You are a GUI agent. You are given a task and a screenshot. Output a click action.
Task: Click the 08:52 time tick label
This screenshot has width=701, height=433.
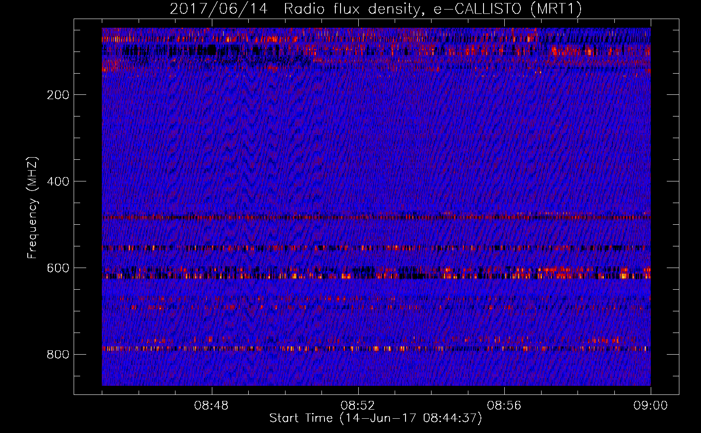pos(358,406)
